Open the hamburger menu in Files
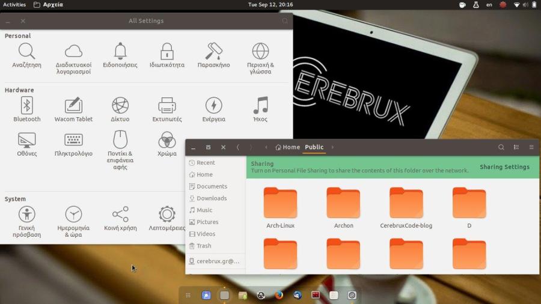541x304 pixels. pyautogui.click(x=531, y=147)
